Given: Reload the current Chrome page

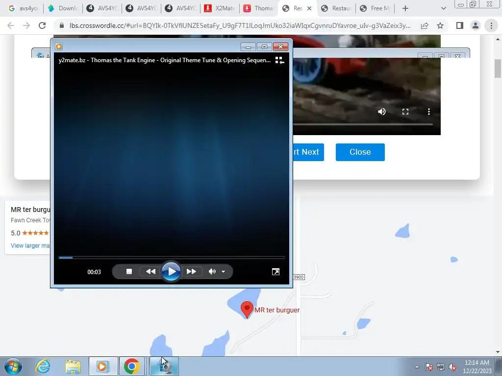Looking at the screenshot, I should click(42, 25).
